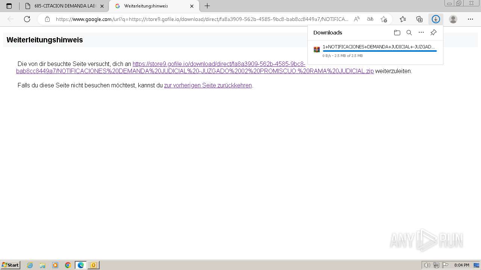Toggle the Downloads toolbar button
Image resolution: width=481 pixels, height=270 pixels.
[x=436, y=19]
